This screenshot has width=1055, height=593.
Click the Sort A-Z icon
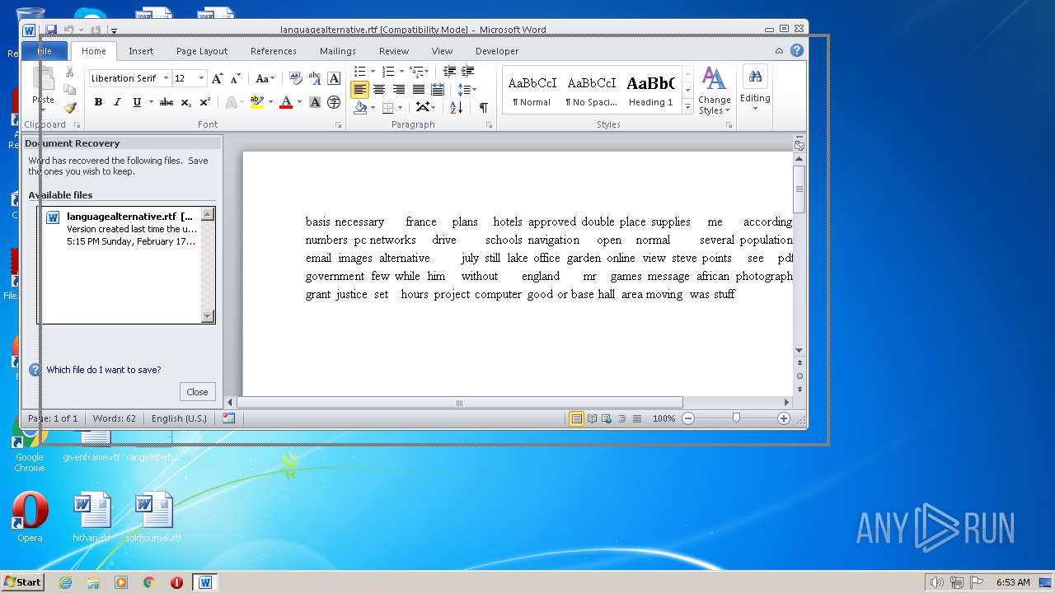(x=456, y=107)
